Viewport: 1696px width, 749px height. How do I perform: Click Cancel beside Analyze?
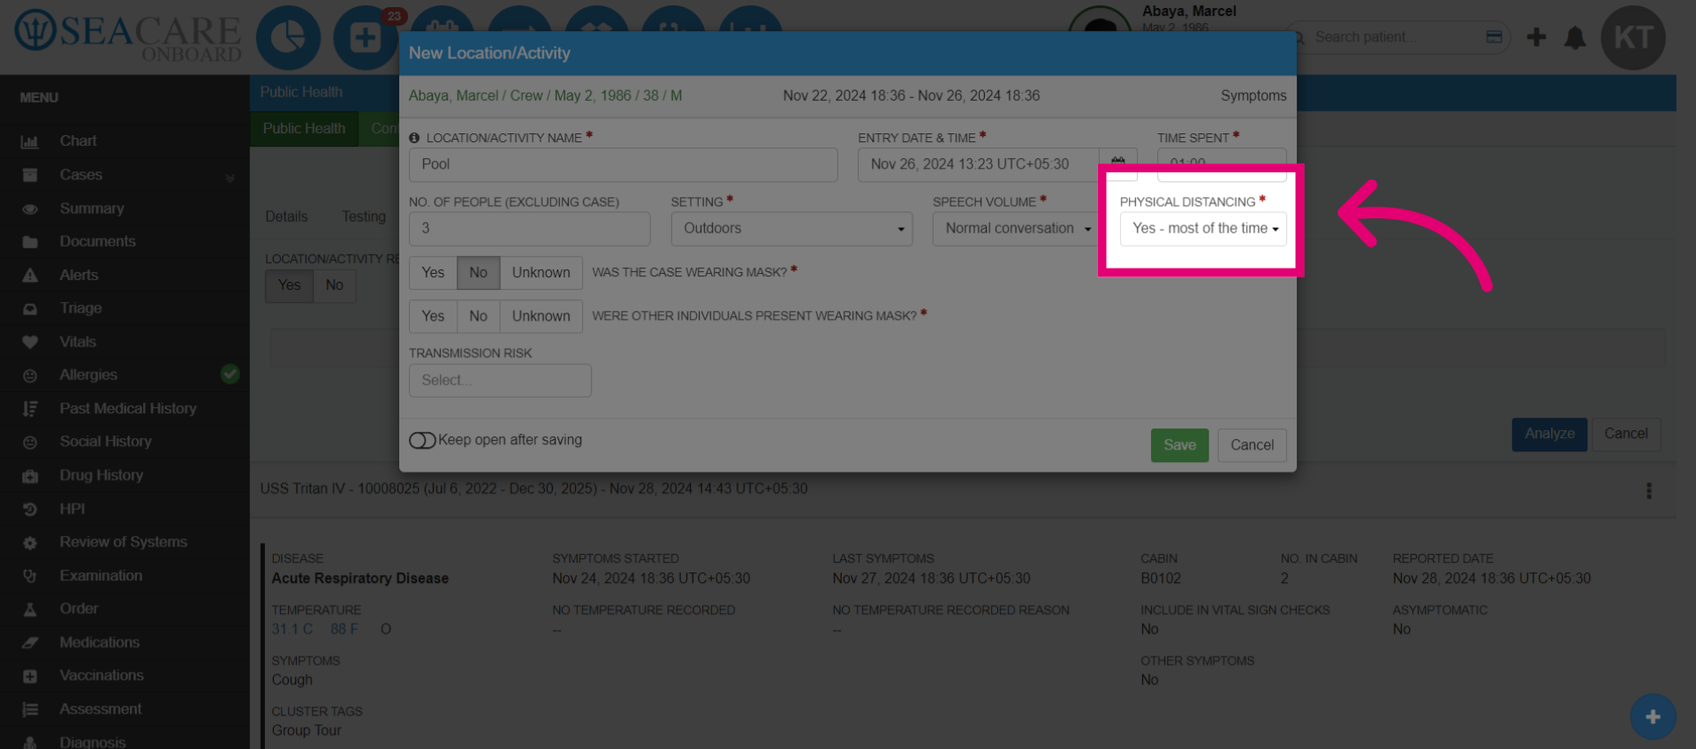(1625, 435)
